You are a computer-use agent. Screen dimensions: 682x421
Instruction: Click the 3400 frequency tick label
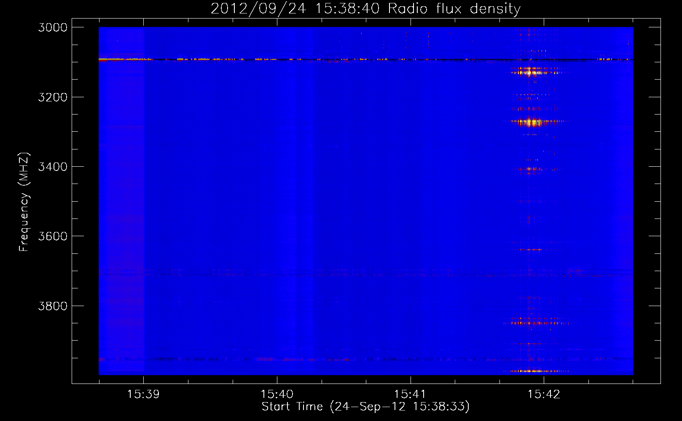pyautogui.click(x=53, y=167)
